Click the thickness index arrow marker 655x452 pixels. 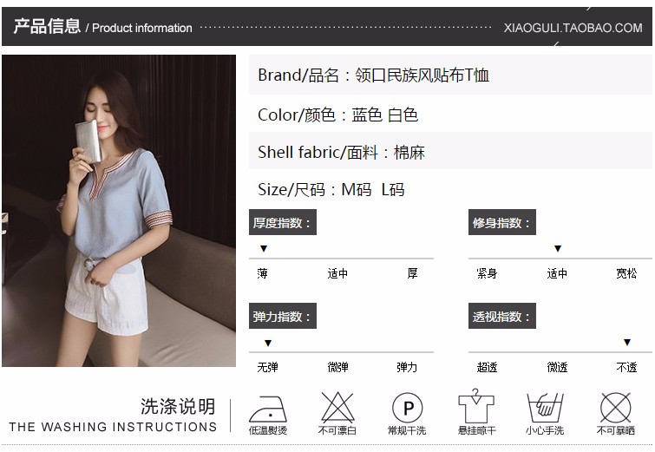[x=264, y=249]
